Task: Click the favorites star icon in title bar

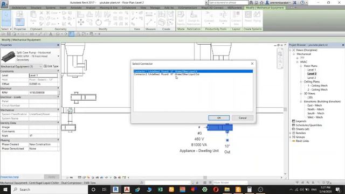Action: (261, 3)
